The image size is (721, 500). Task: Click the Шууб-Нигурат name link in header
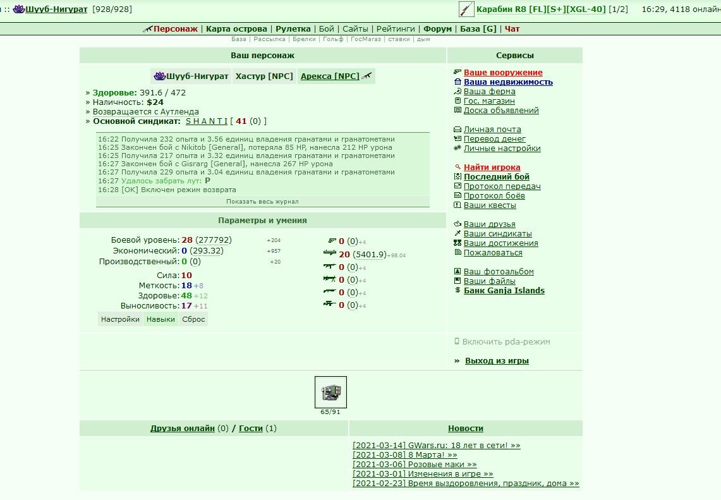[x=56, y=9]
